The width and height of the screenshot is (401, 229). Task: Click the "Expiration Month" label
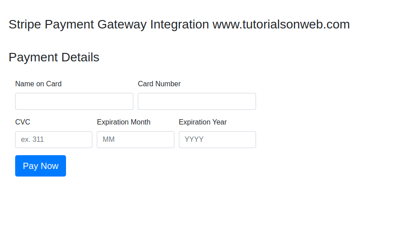point(124,122)
